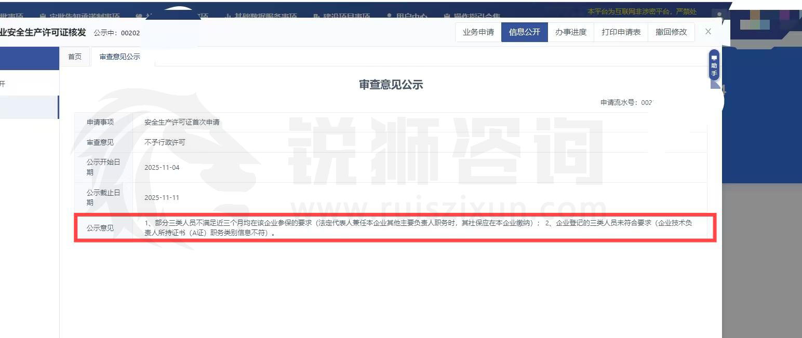The image size is (802, 338).
Task: Open the 业务申请 section
Action: tap(478, 32)
